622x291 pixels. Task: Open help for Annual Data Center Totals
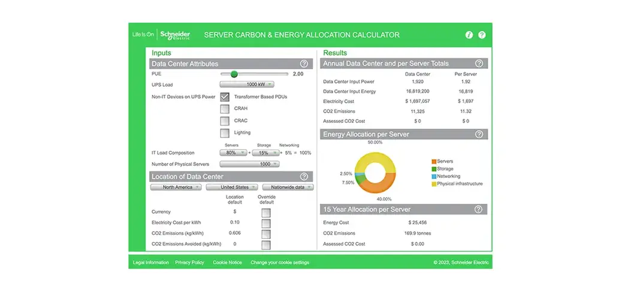pyautogui.click(x=479, y=63)
